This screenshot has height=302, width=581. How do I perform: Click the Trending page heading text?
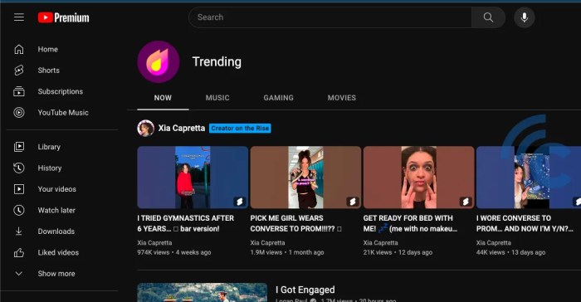(x=217, y=61)
